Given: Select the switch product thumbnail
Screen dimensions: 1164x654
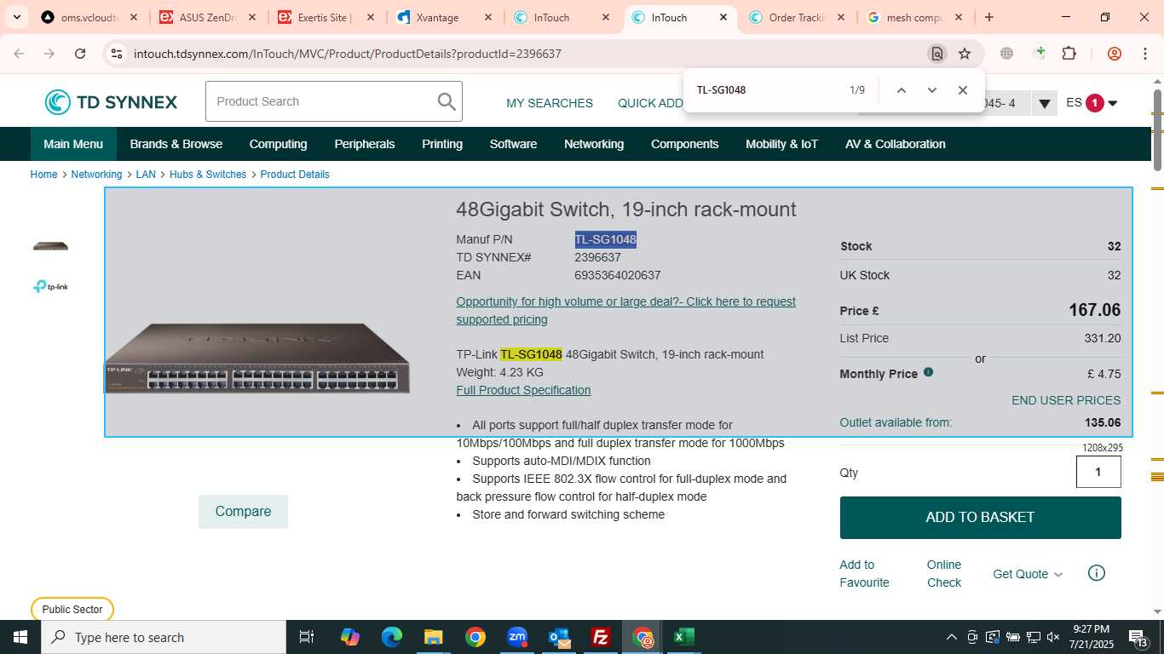Looking at the screenshot, I should [x=50, y=246].
